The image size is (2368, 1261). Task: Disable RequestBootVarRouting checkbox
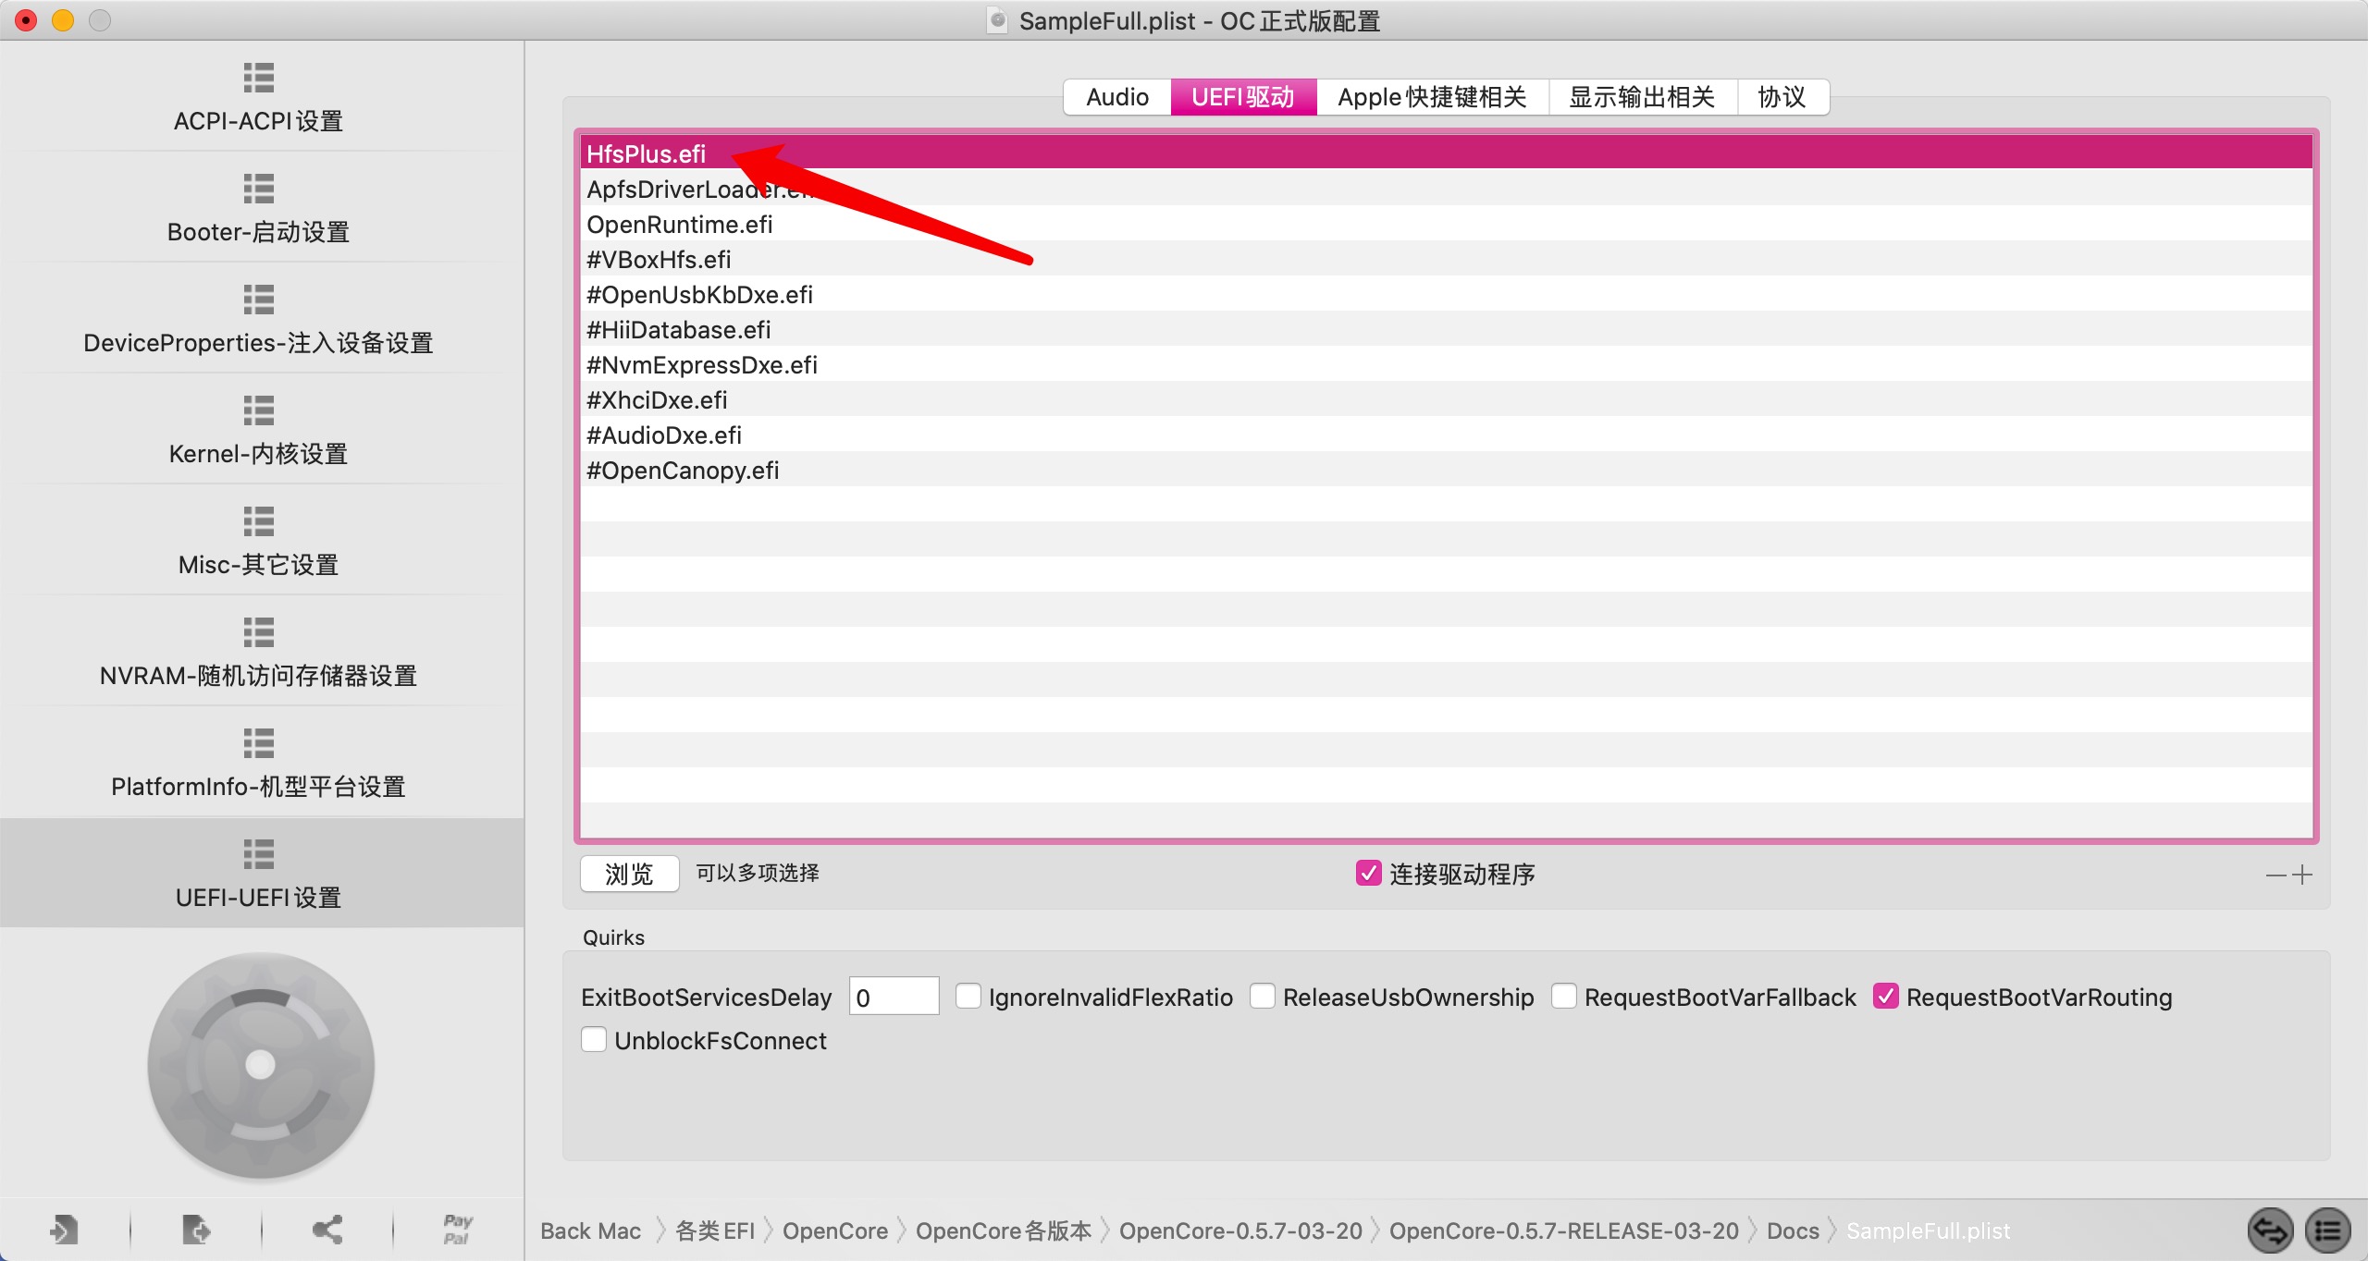[1886, 997]
